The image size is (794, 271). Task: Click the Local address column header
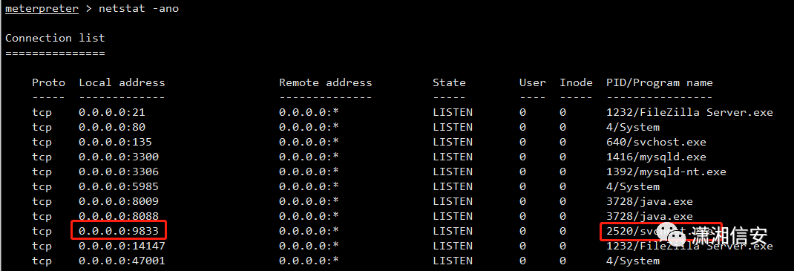(x=122, y=82)
